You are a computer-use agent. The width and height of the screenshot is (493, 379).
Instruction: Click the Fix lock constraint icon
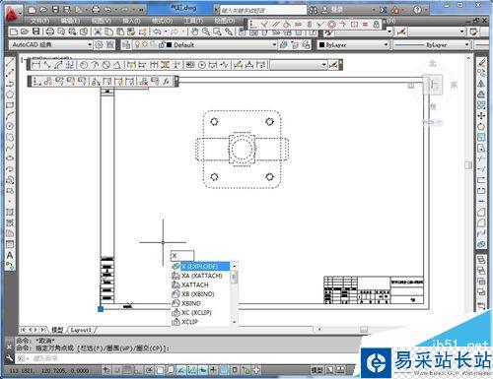377,24
